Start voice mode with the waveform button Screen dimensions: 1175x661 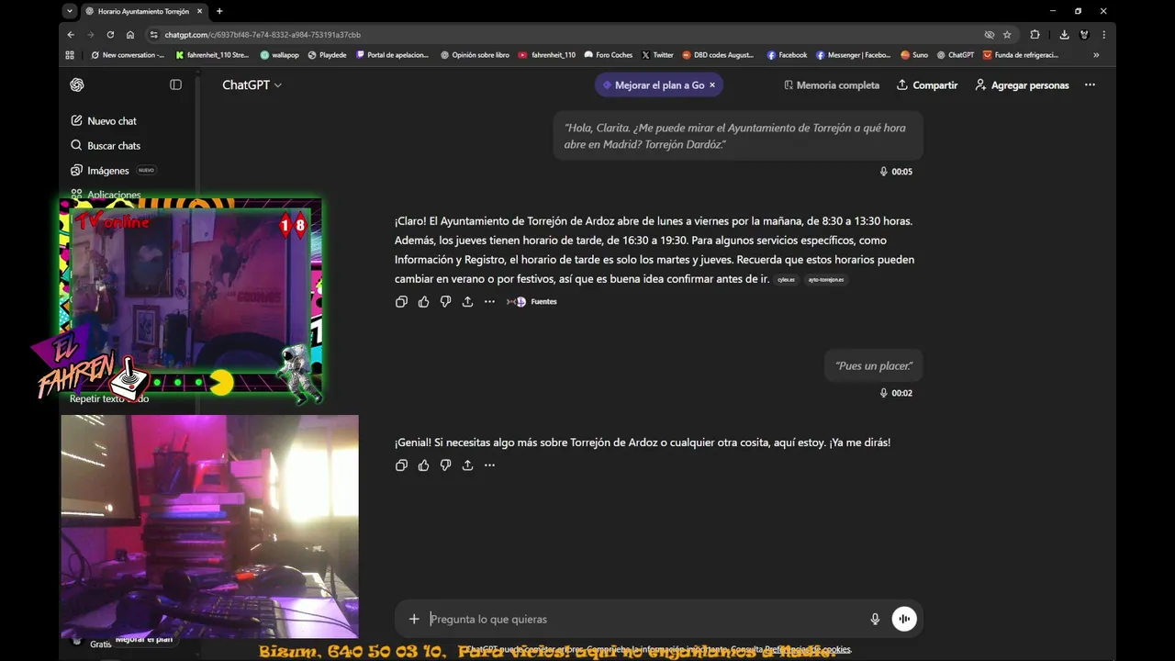tap(904, 619)
